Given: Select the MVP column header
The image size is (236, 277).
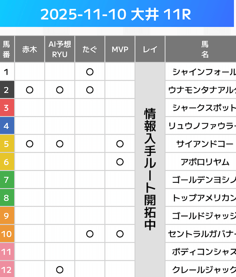Looking at the screenshot, I should (x=120, y=49).
